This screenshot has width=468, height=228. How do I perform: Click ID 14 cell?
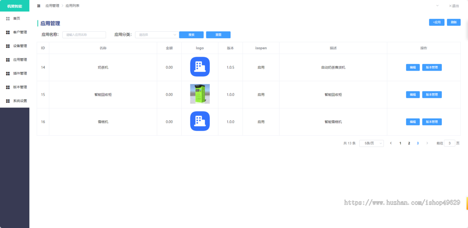(43, 68)
